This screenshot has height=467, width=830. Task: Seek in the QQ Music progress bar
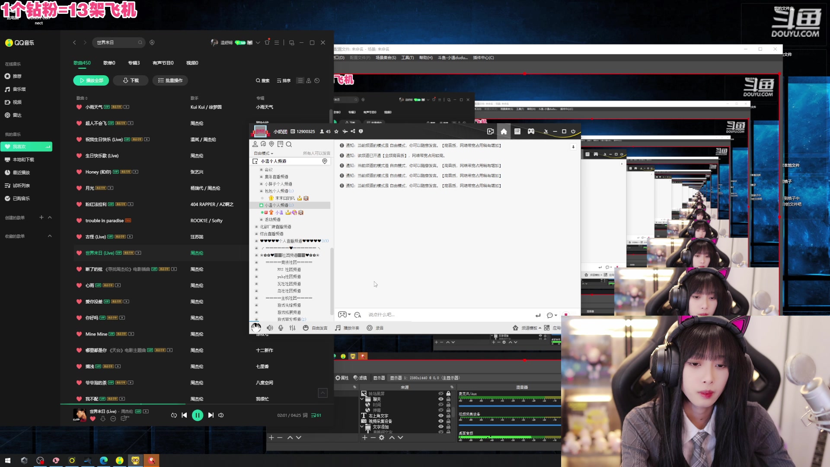pyautogui.click(x=197, y=404)
